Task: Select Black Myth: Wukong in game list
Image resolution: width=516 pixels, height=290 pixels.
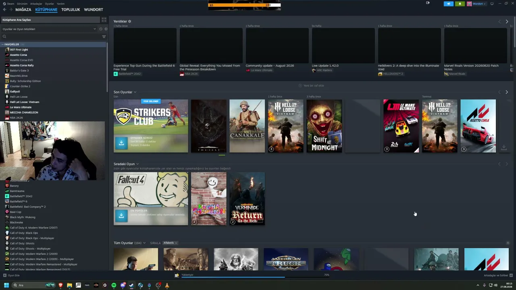Action: point(23,217)
